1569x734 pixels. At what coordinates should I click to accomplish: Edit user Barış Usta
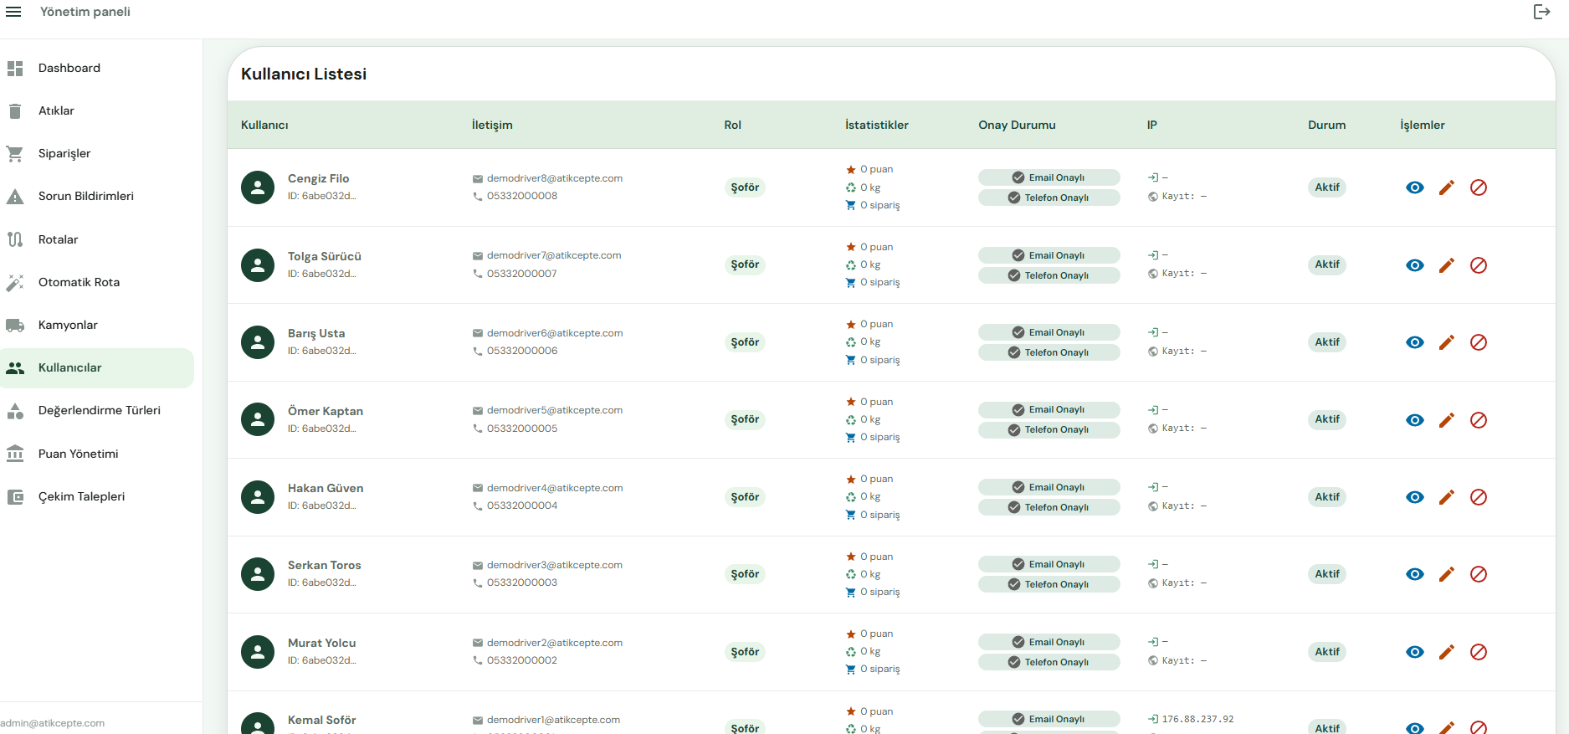1447,342
